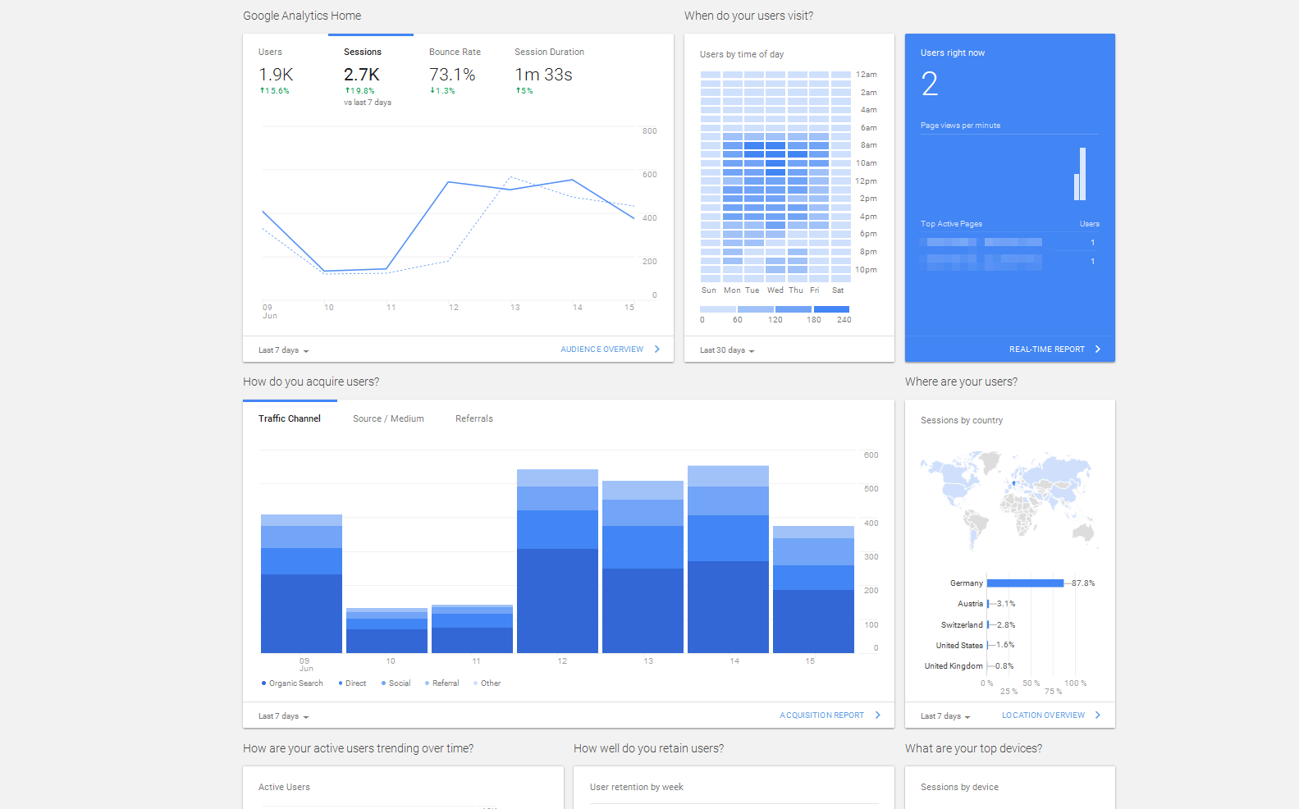Click chevron beside Real-Time Report

(x=1098, y=350)
